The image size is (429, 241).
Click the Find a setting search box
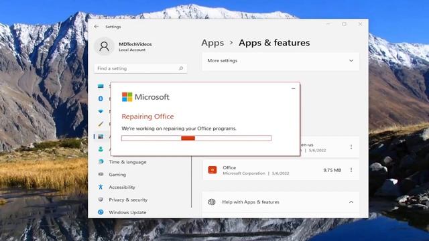pos(140,68)
